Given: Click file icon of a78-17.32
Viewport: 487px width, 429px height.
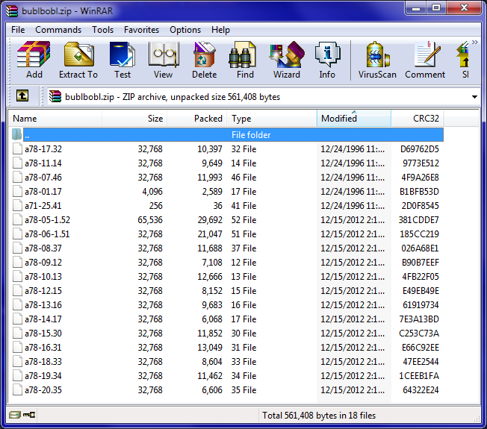Looking at the screenshot, I should tap(17, 149).
